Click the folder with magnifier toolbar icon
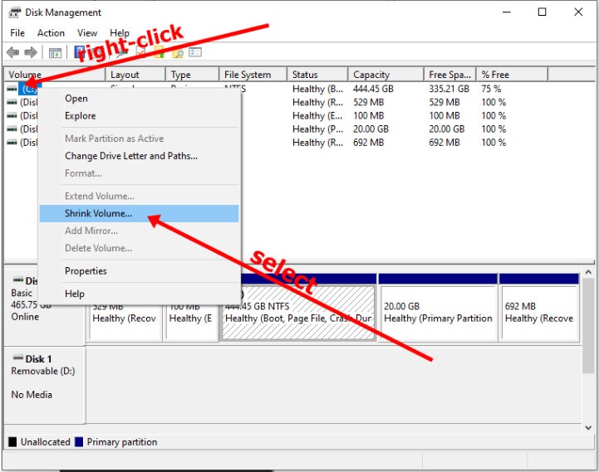599x472 pixels. [x=178, y=52]
